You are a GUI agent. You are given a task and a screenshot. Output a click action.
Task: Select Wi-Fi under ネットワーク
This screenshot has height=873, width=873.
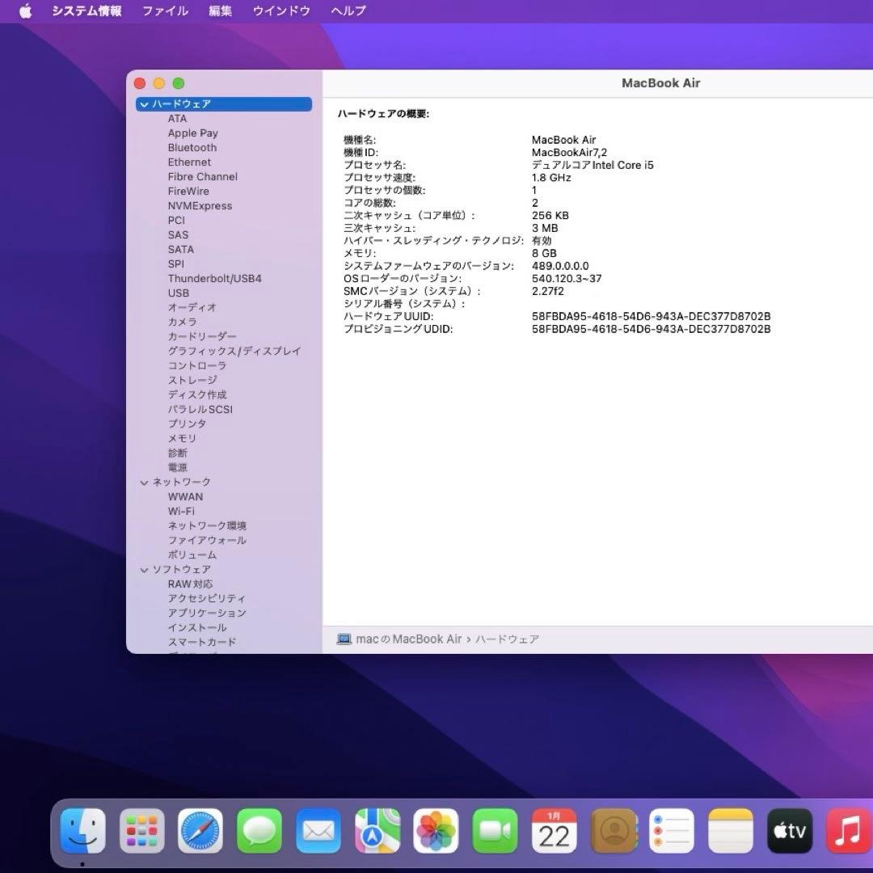point(182,511)
